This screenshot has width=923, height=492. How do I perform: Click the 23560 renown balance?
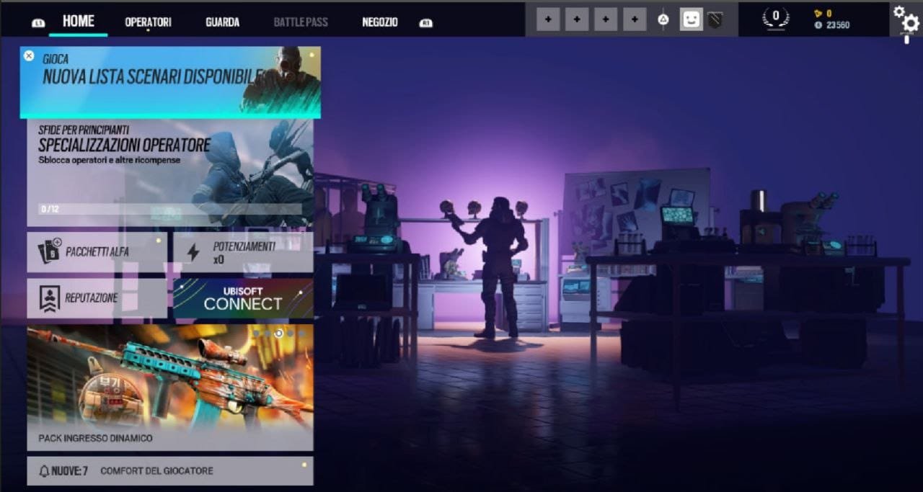[837, 25]
